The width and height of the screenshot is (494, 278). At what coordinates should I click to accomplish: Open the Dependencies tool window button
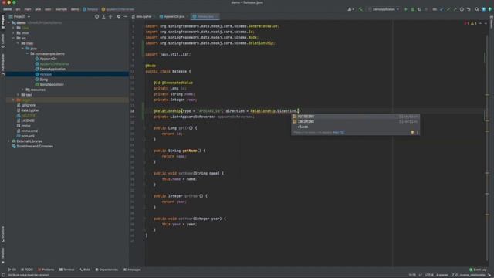107,270
